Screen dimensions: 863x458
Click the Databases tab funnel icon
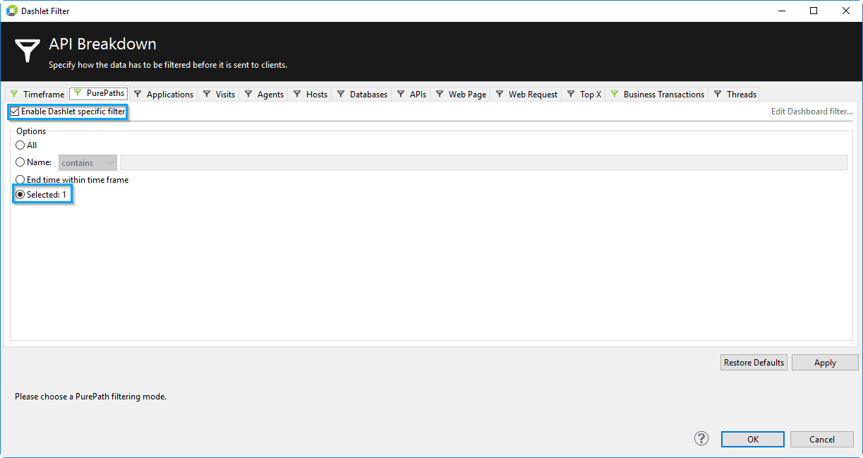click(x=341, y=94)
